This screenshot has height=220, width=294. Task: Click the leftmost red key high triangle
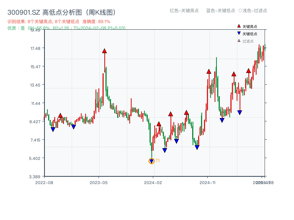60,115
